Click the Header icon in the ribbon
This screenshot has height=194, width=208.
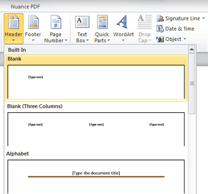14,22
